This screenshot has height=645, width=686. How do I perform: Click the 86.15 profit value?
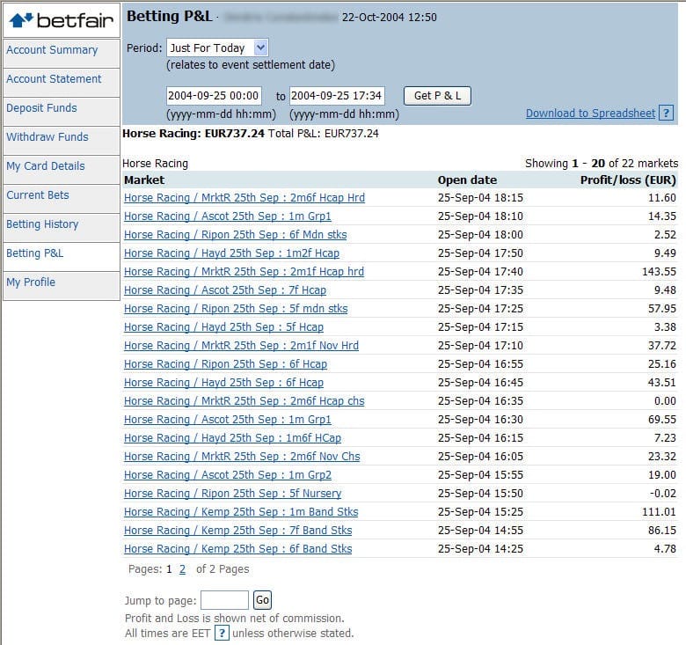click(662, 531)
